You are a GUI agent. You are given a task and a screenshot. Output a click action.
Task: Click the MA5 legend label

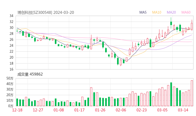click(x=143, y=12)
